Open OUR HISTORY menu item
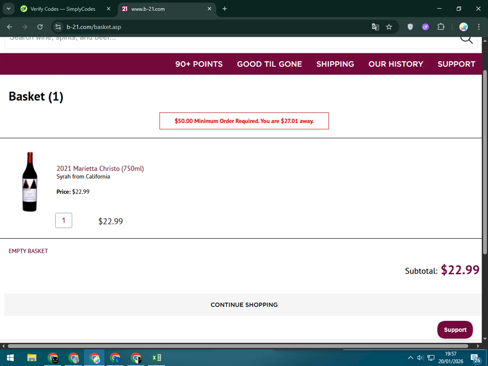488x366 pixels. [x=396, y=64]
